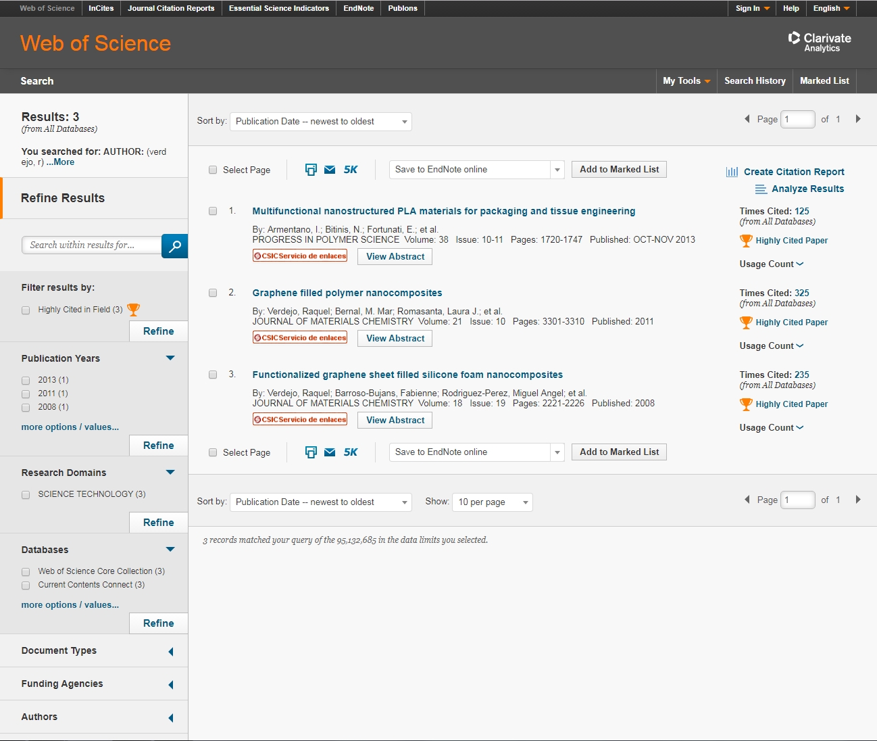Select record 2 checkbox
Viewport: 877px width, 741px height.
coord(213,293)
